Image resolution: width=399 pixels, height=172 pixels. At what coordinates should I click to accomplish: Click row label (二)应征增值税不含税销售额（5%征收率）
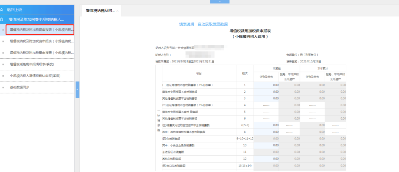tap(187, 105)
